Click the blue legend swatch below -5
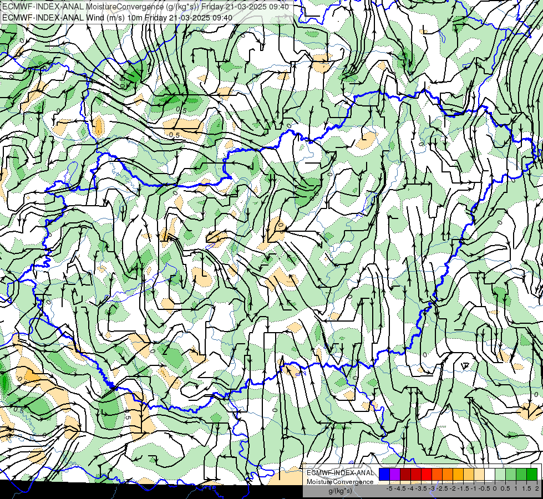Viewport: 543px width, 499px height. point(384,475)
